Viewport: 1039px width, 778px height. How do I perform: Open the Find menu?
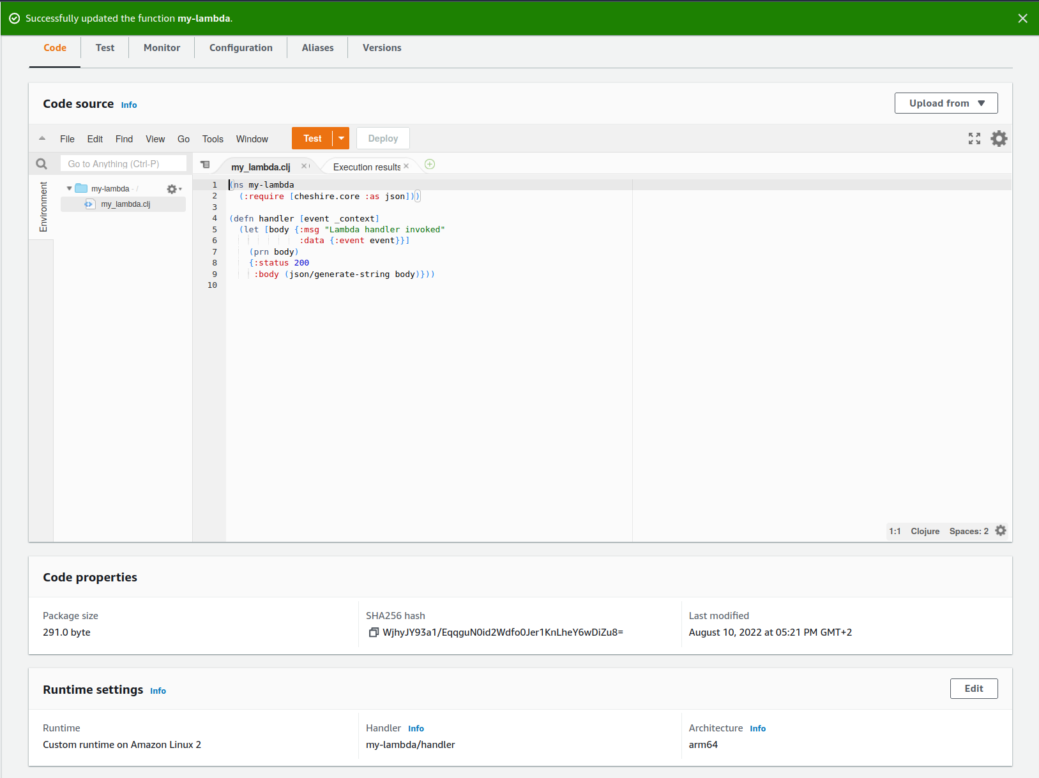coord(124,139)
